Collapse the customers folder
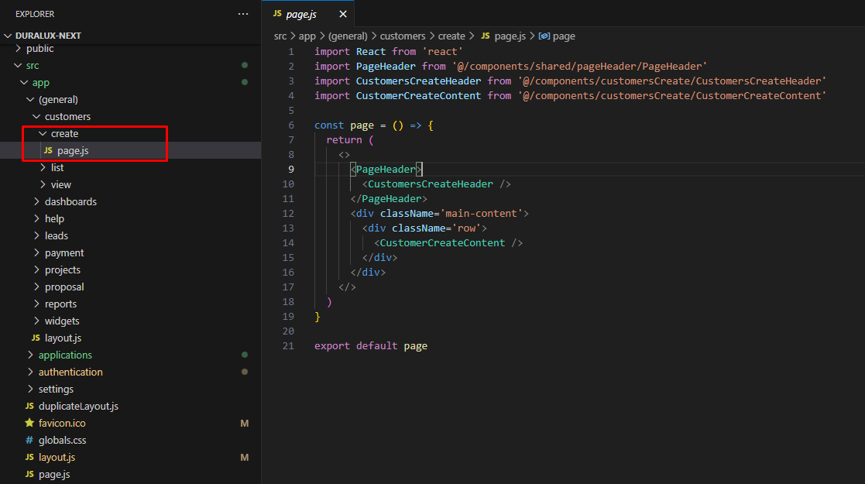Screen dimensions: 865x484 pos(67,116)
